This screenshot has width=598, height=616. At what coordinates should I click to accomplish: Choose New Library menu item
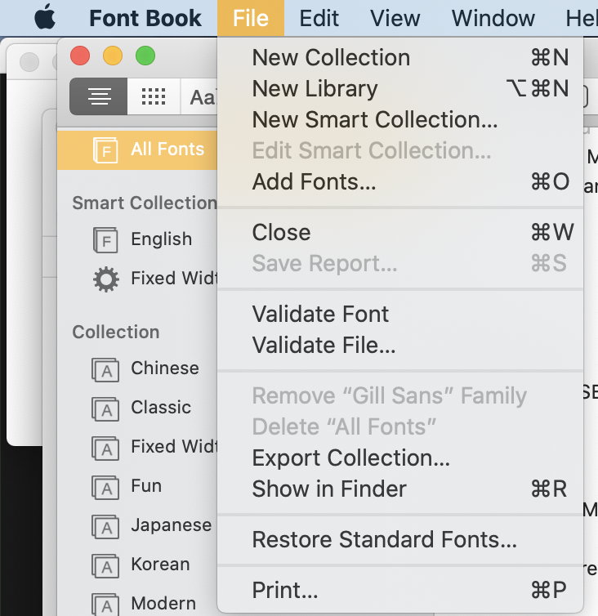[400, 89]
